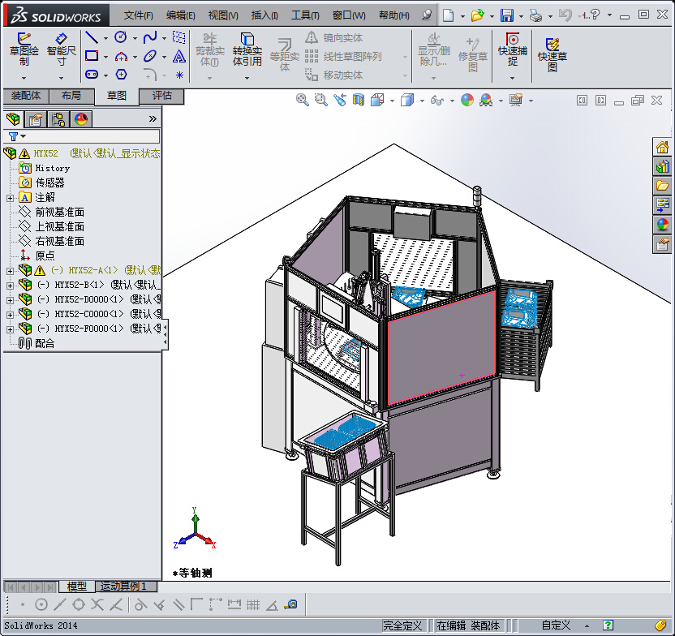Select the sketch Text tool
This screenshot has width=675, height=636.
tap(179, 56)
